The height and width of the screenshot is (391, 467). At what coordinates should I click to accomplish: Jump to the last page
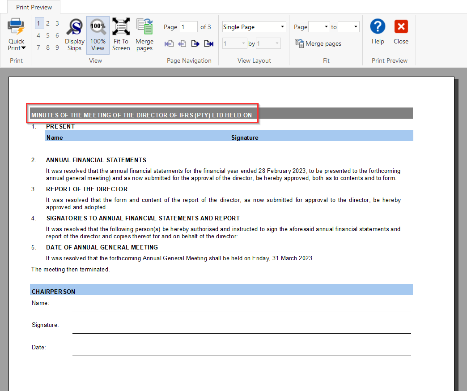208,43
